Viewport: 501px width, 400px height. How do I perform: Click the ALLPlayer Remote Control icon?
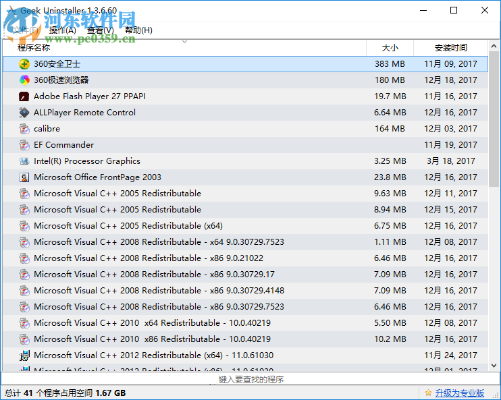[24, 113]
